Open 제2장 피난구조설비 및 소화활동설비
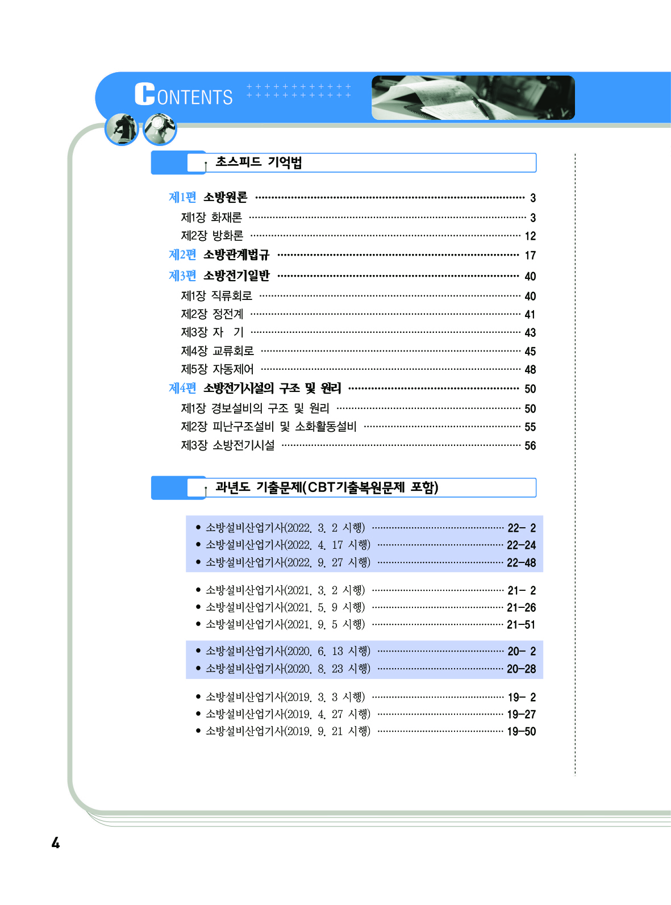This screenshot has width=671, height=905. click(x=359, y=427)
